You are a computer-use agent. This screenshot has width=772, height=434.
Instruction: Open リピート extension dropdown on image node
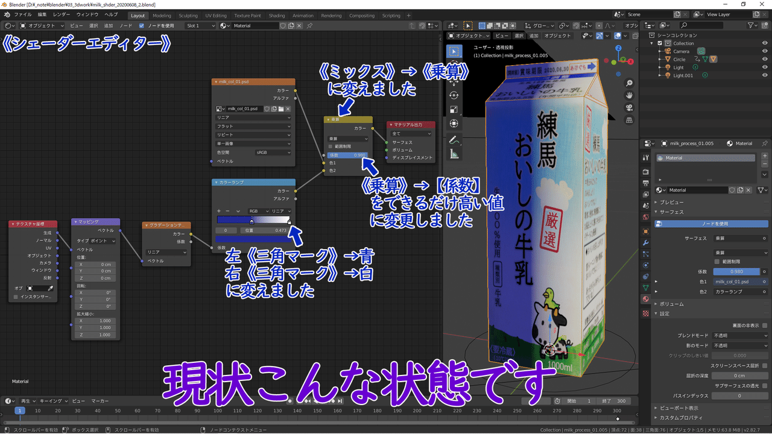coord(253,135)
